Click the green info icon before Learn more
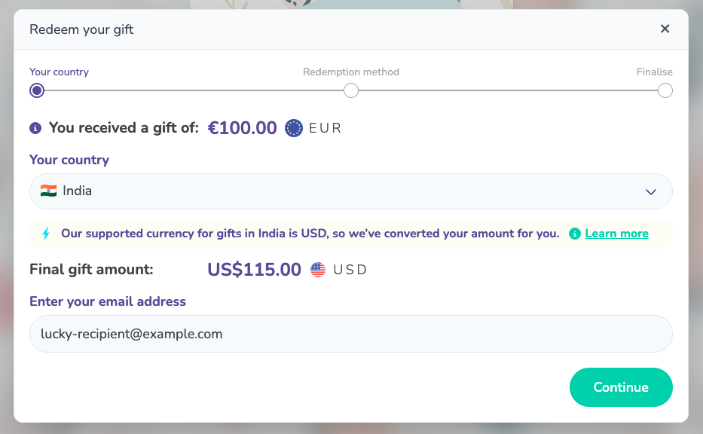Screen dimensions: 703x434 [x=574, y=234]
